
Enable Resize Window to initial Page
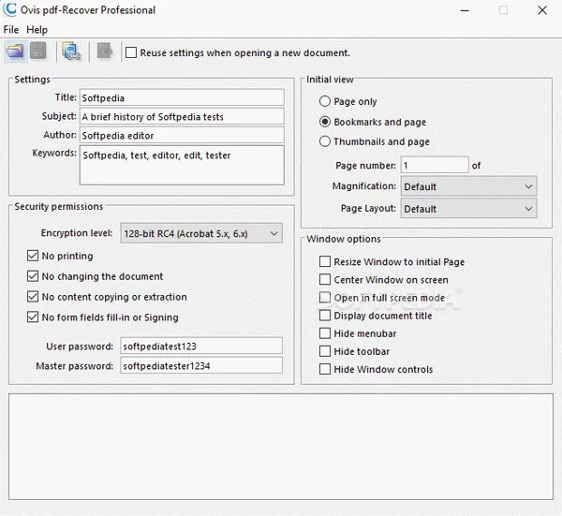click(325, 261)
